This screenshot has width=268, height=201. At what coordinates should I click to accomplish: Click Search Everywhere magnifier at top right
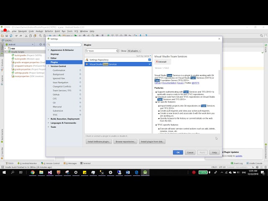(x=261, y=36)
